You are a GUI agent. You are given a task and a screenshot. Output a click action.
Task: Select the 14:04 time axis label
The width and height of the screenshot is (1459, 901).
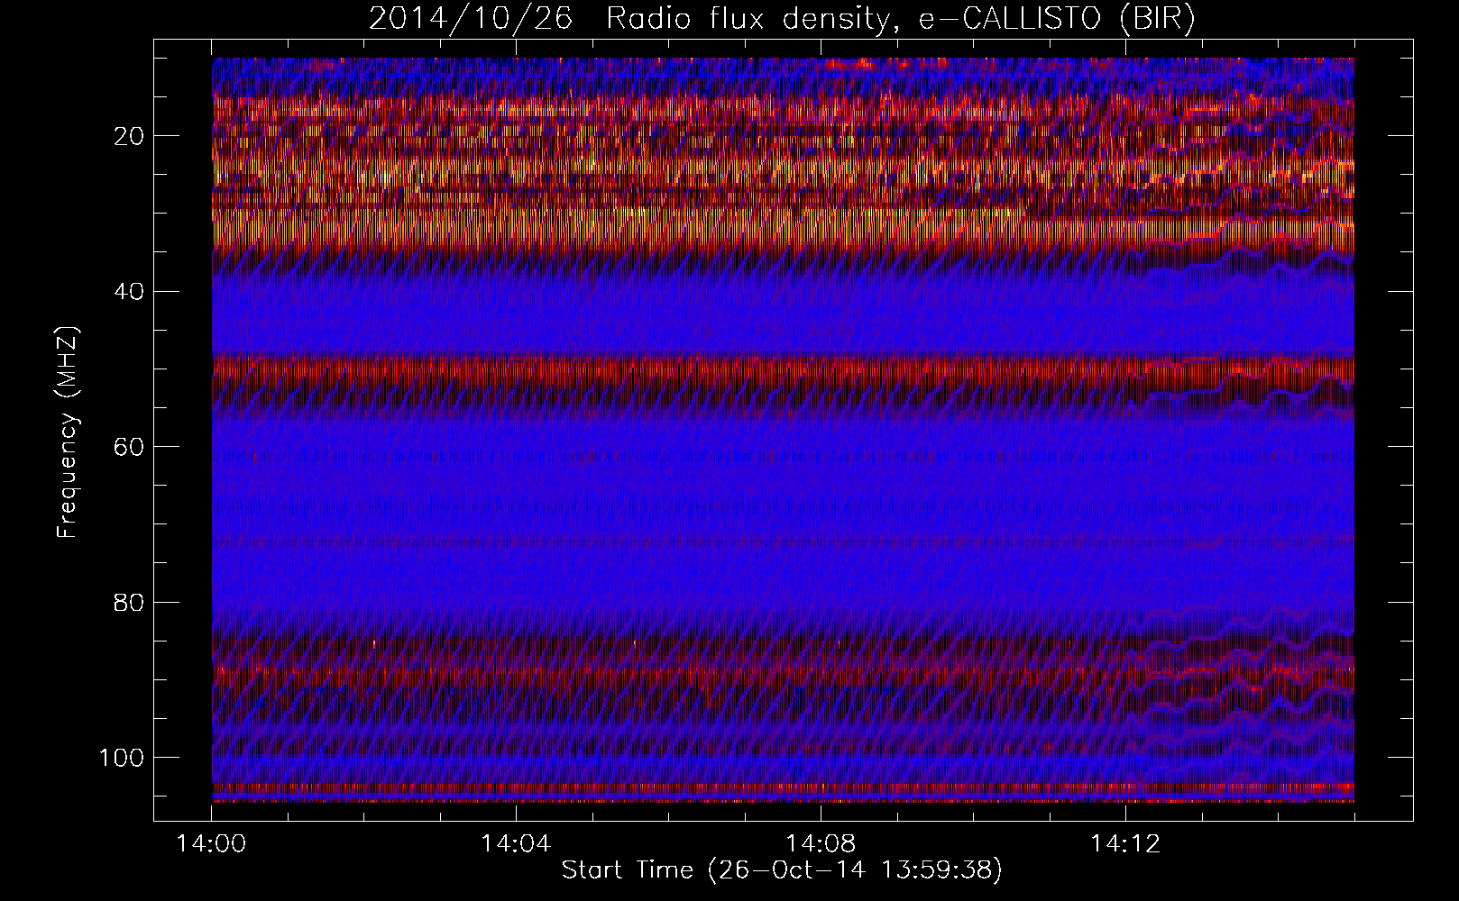click(516, 844)
